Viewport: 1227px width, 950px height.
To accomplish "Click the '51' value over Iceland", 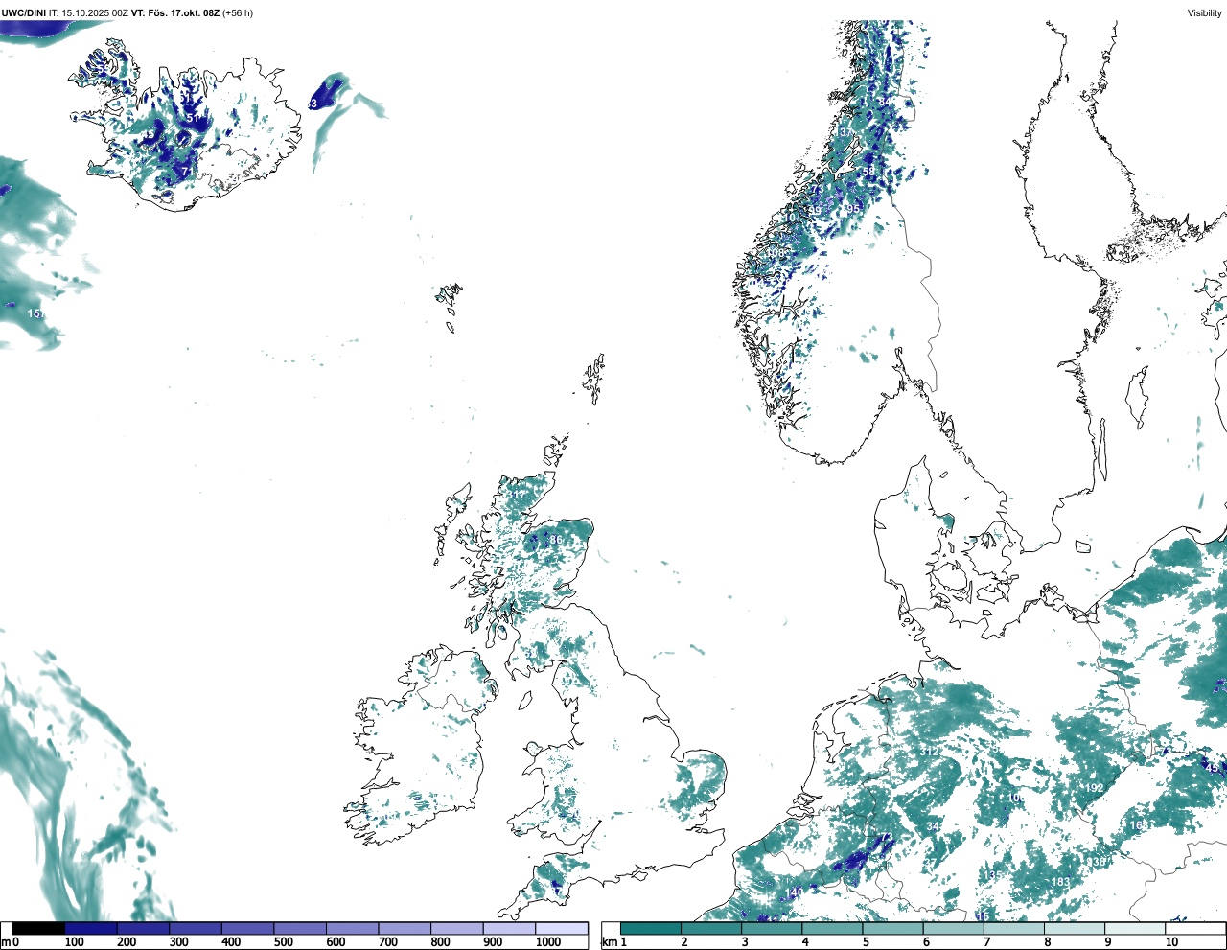I will tap(193, 118).
